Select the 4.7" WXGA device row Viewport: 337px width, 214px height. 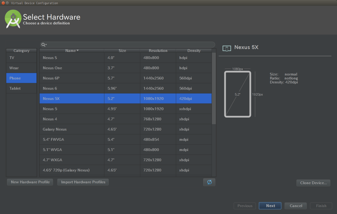pyautogui.click(x=125, y=160)
